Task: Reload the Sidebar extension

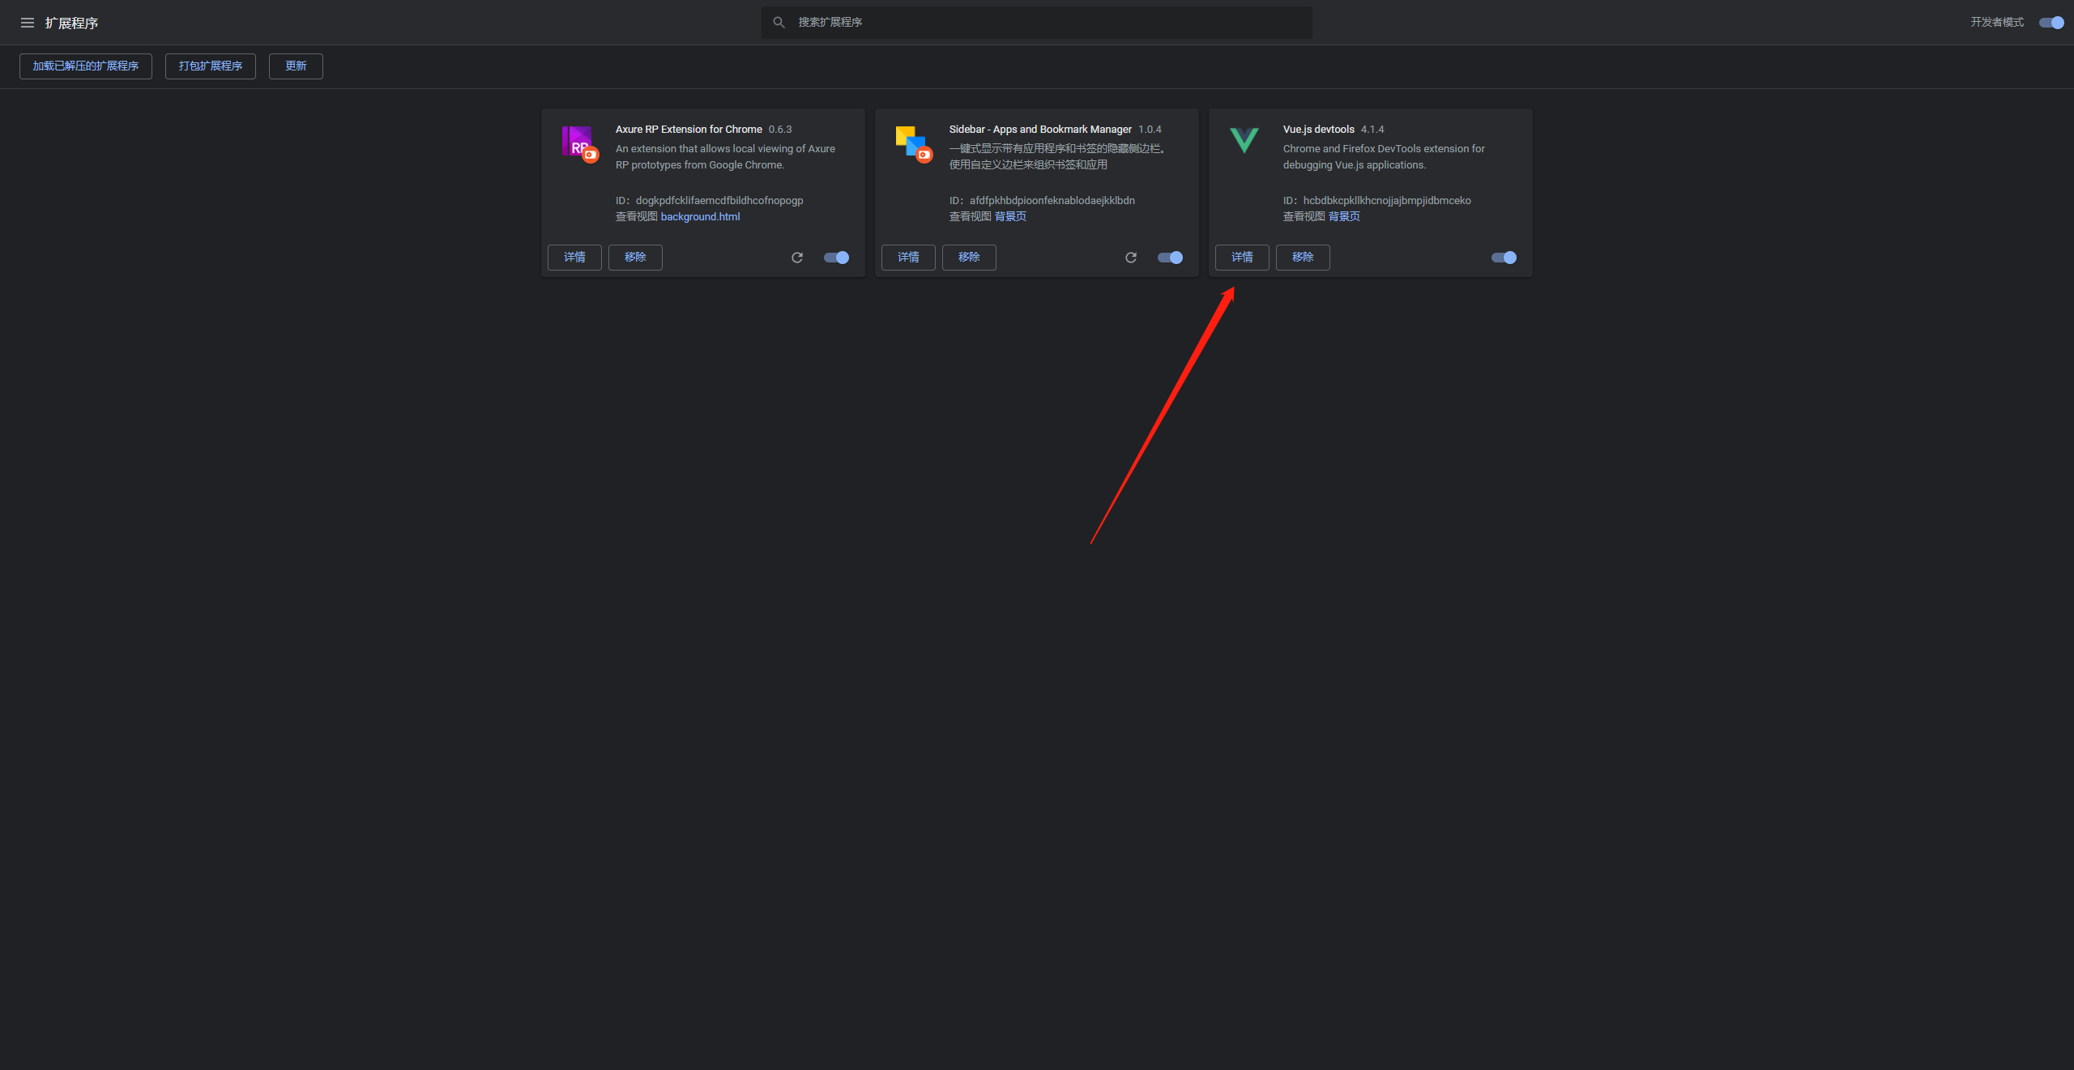Action: click(x=1131, y=258)
